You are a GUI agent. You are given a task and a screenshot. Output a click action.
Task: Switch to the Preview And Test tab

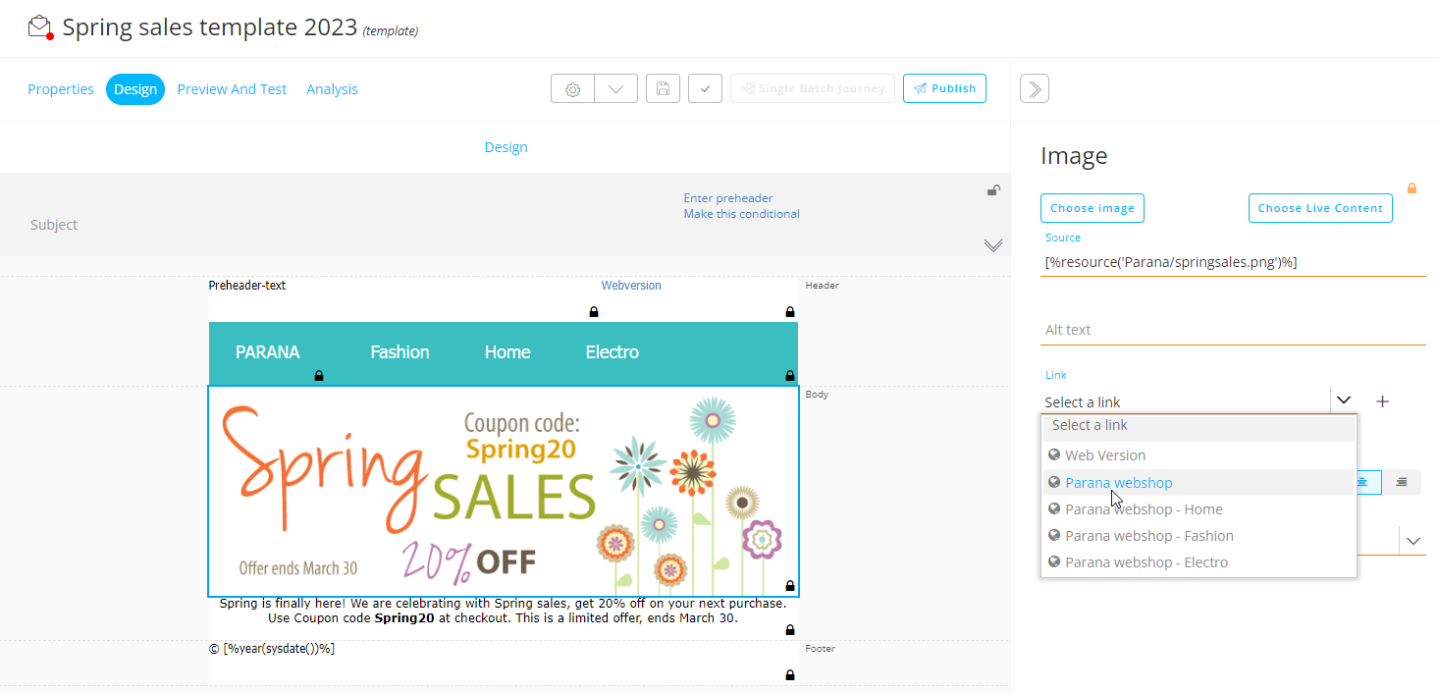click(232, 89)
